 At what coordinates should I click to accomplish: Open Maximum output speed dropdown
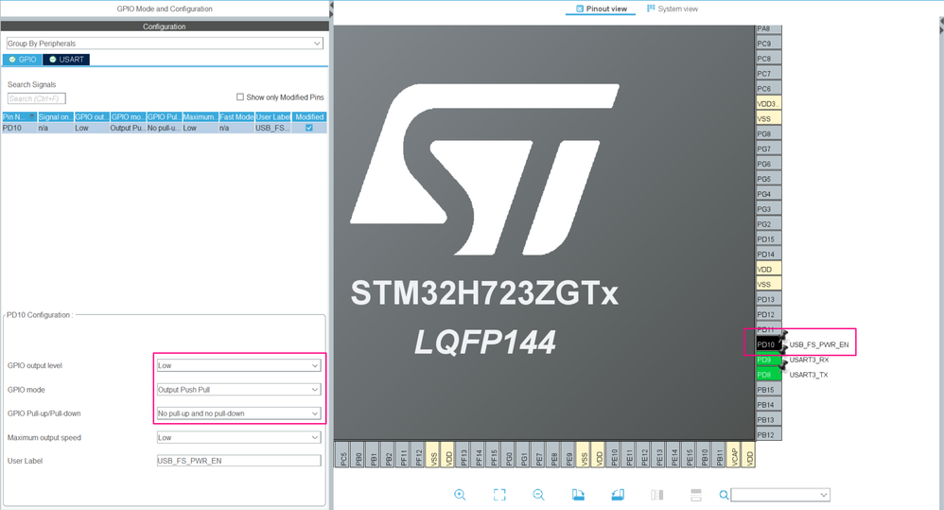[x=238, y=438]
